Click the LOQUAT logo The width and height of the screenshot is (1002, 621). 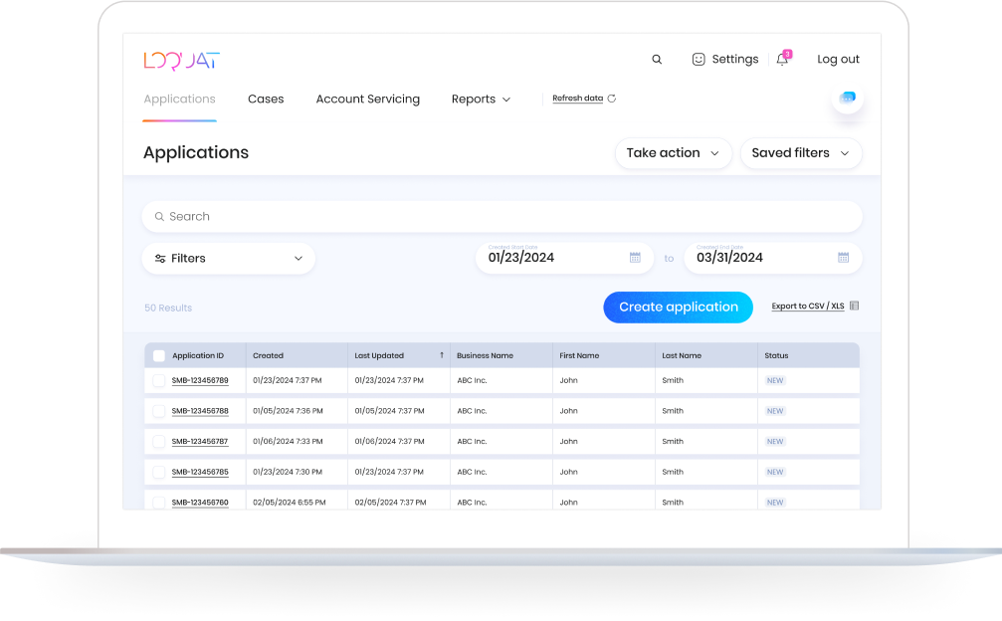point(181,60)
